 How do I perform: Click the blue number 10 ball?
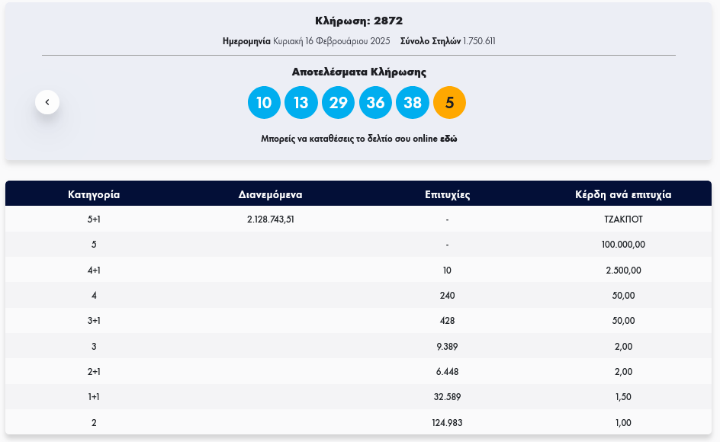[x=264, y=103]
